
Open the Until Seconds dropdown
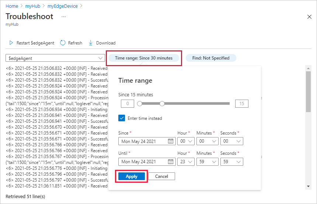pos(231,162)
